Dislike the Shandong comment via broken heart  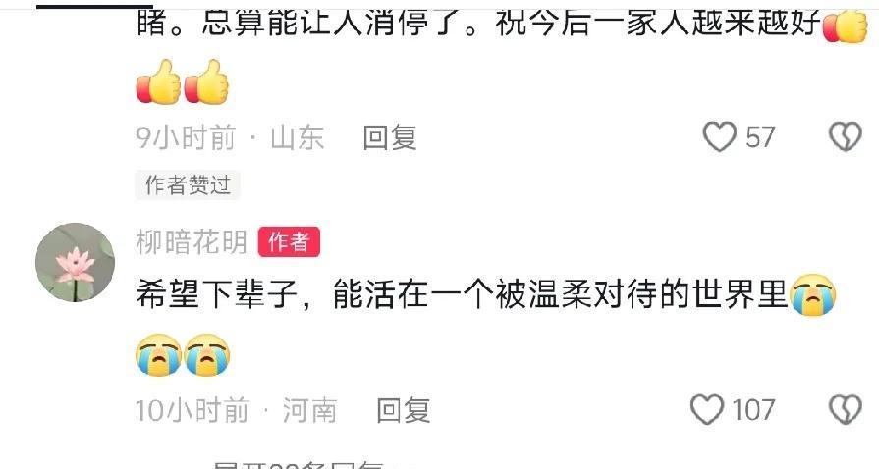tap(846, 136)
